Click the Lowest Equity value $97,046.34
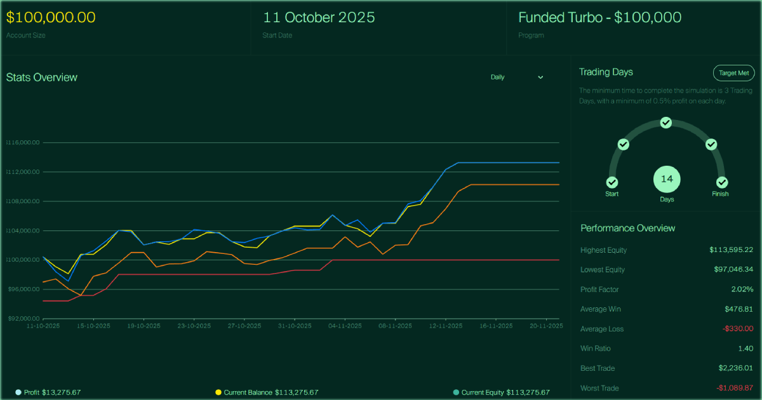762x400 pixels. click(x=733, y=270)
